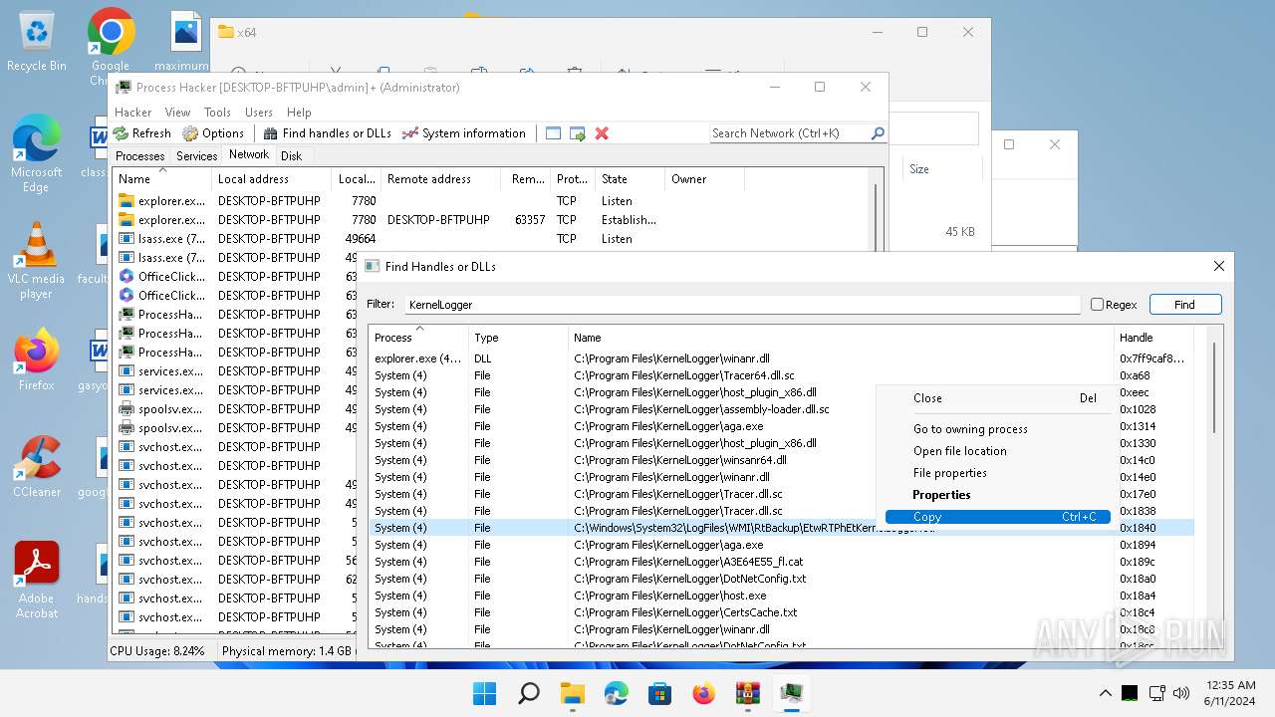
Task: Click the Filter field containing KernelLogger
Action: tap(741, 305)
